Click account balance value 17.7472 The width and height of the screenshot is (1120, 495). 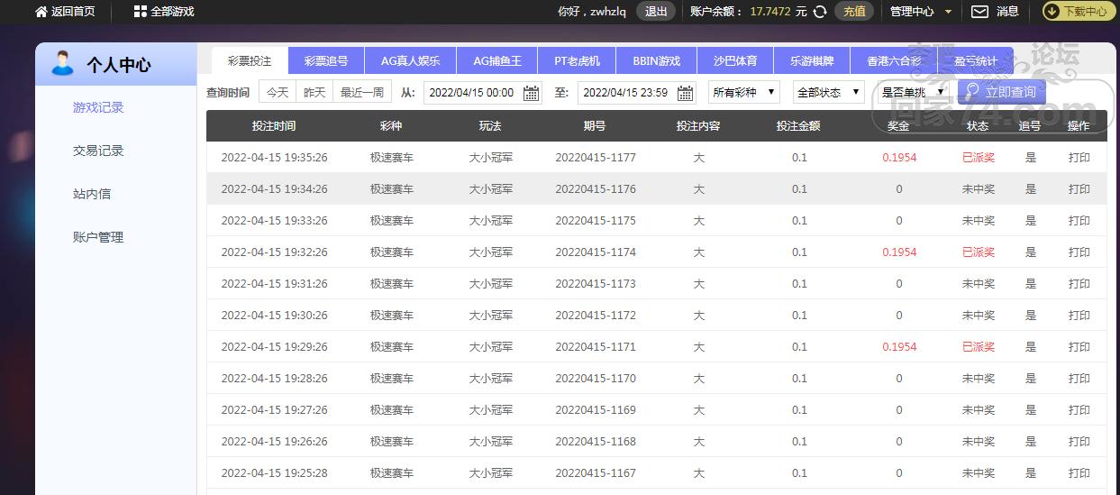770,12
